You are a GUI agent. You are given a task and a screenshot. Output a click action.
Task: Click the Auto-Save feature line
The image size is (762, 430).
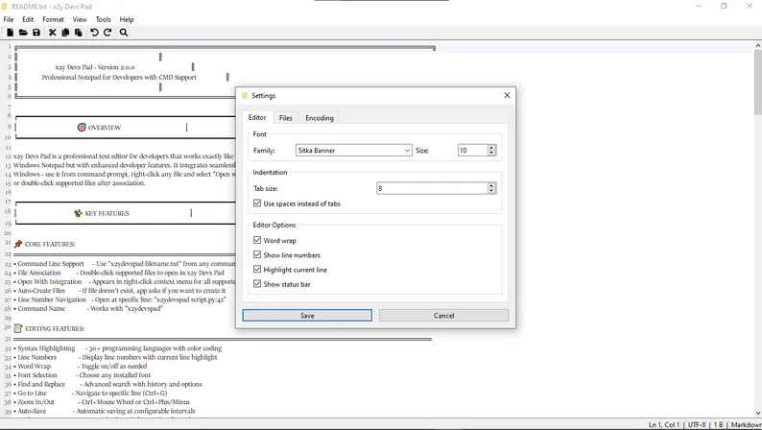point(105,411)
